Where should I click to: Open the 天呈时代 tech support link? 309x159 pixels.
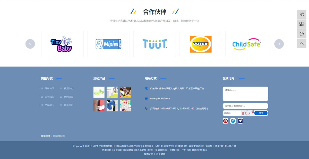click(161, 154)
